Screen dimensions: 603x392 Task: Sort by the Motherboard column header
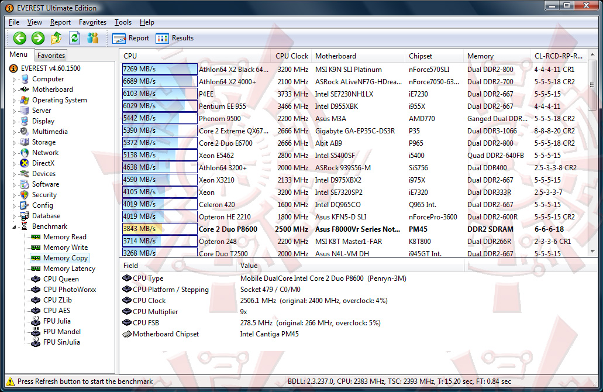pyautogui.click(x=358, y=56)
